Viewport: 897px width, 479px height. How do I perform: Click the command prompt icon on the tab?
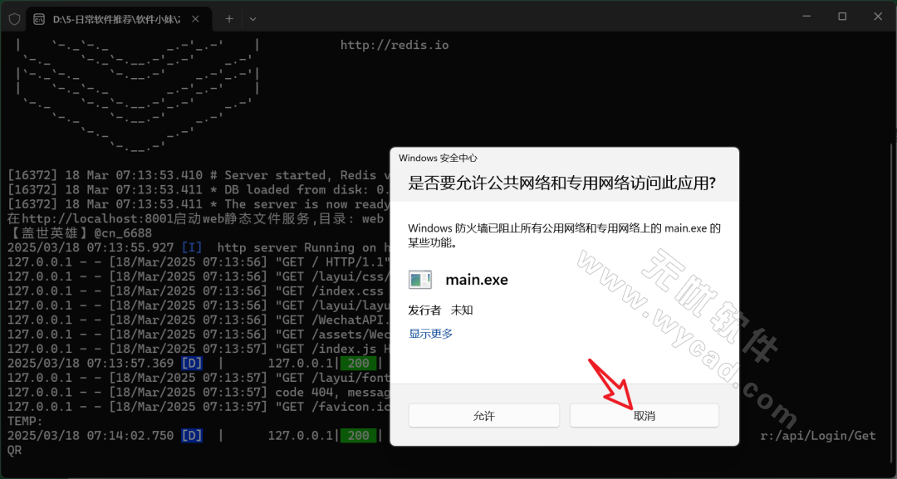point(39,18)
